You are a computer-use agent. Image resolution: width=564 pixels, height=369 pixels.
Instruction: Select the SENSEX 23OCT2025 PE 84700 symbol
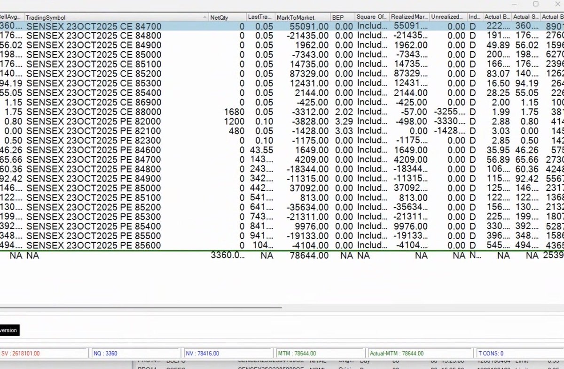coord(94,159)
